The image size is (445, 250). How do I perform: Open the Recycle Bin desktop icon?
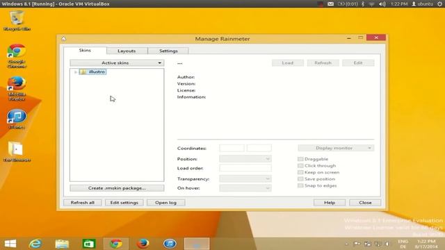pyautogui.click(x=17, y=20)
